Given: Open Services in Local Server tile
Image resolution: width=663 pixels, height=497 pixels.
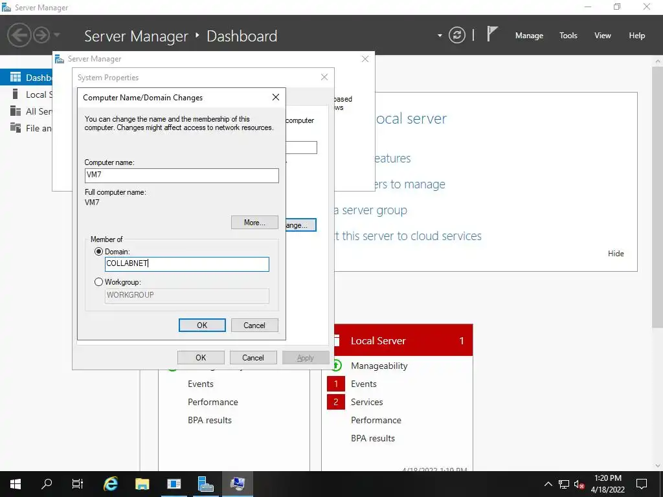Looking at the screenshot, I should [367, 402].
